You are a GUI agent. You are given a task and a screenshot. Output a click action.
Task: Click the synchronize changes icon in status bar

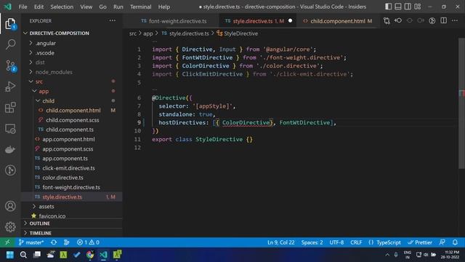(x=54, y=242)
